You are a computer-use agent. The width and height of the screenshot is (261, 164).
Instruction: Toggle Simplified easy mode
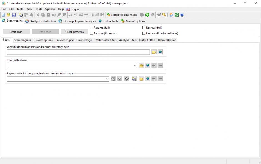click(x=122, y=15)
